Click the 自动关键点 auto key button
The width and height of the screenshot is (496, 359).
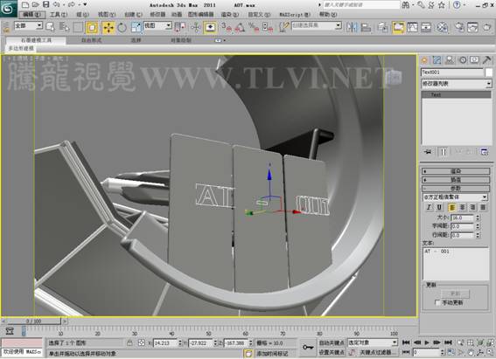[x=332, y=343]
